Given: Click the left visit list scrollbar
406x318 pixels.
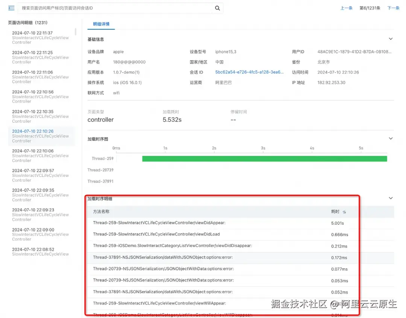Looking at the screenshot, I should [75, 32].
